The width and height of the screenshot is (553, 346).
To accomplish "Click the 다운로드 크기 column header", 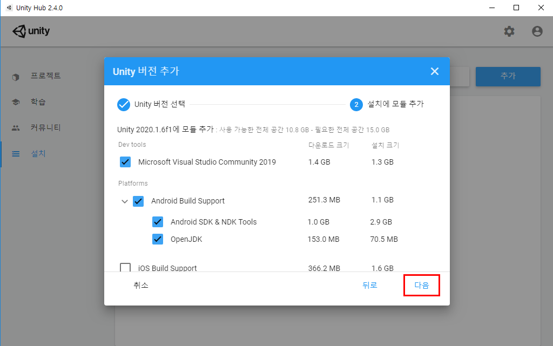I will pos(329,145).
